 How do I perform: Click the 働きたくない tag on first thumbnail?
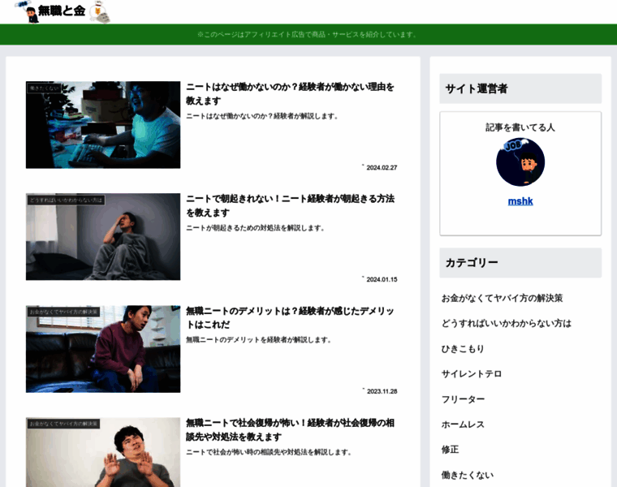44,88
